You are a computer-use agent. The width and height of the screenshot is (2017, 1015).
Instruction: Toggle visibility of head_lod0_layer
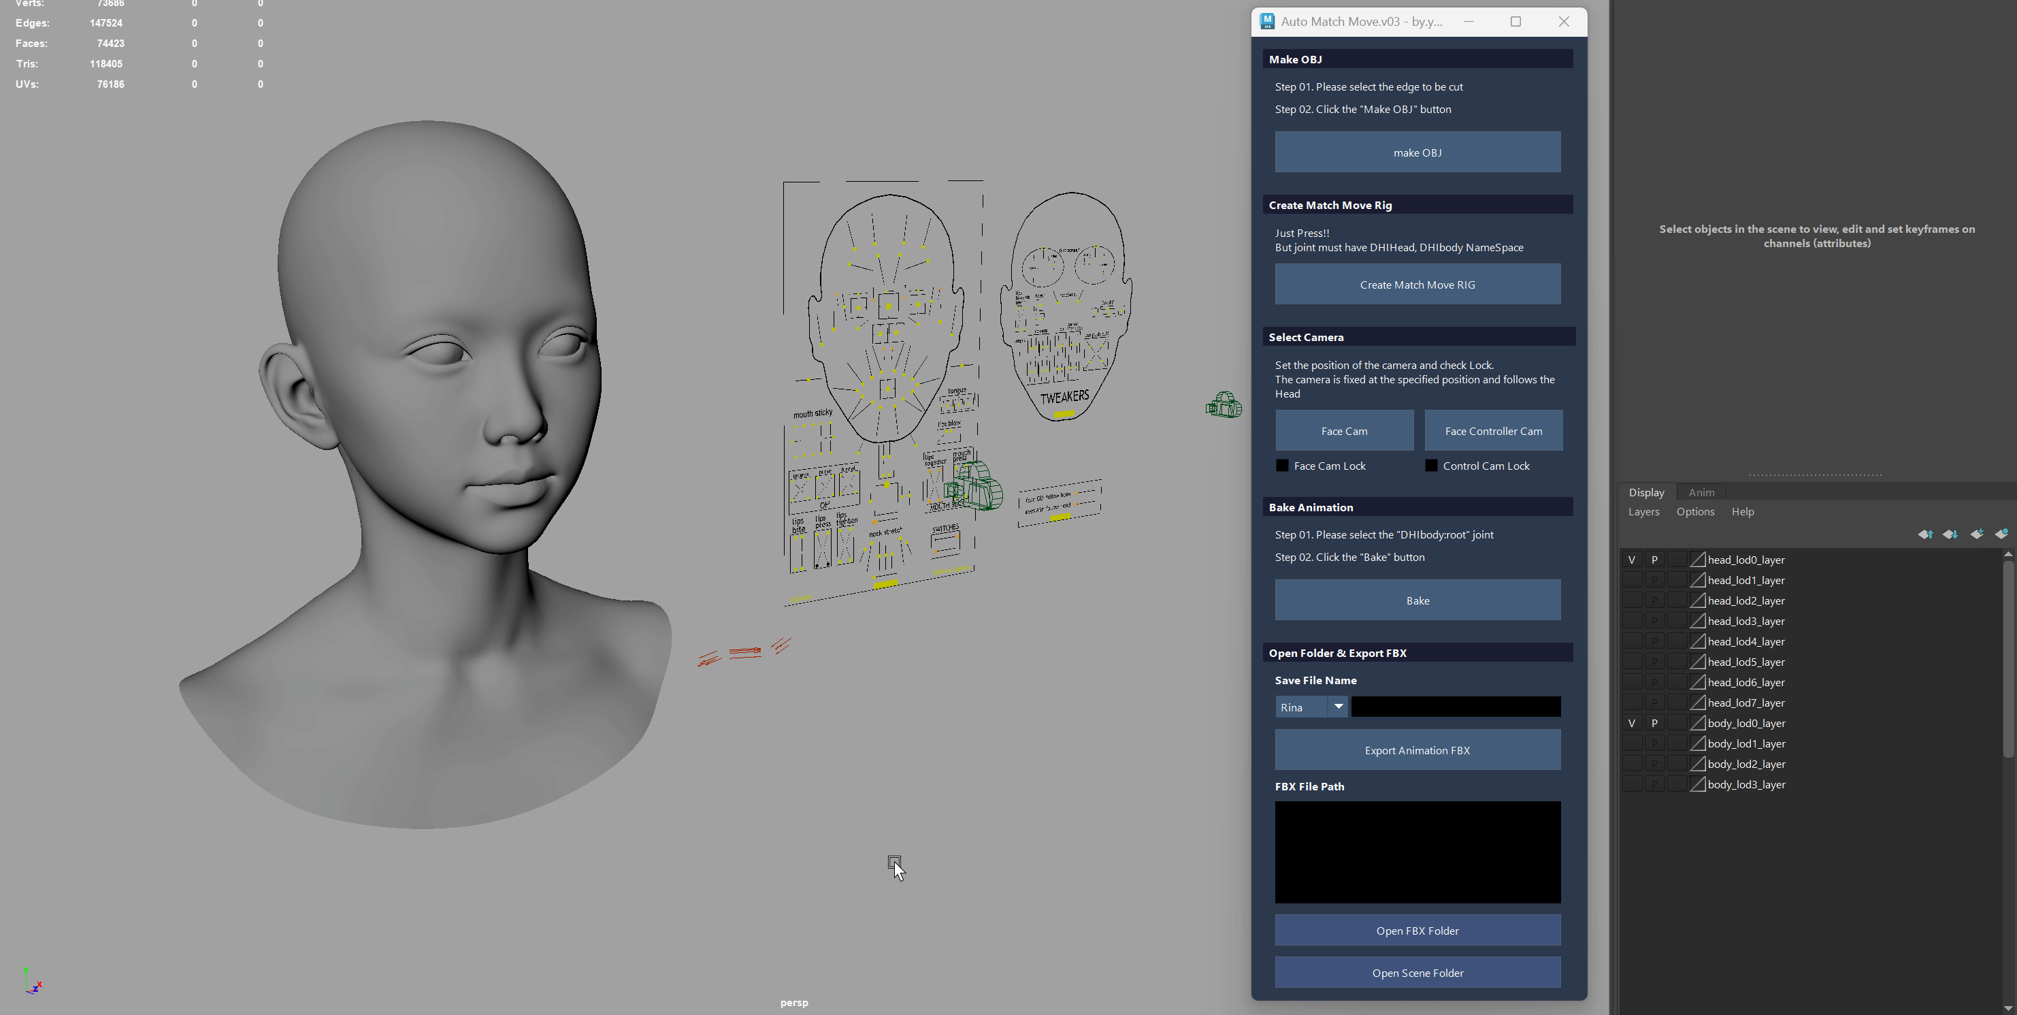click(x=1632, y=560)
